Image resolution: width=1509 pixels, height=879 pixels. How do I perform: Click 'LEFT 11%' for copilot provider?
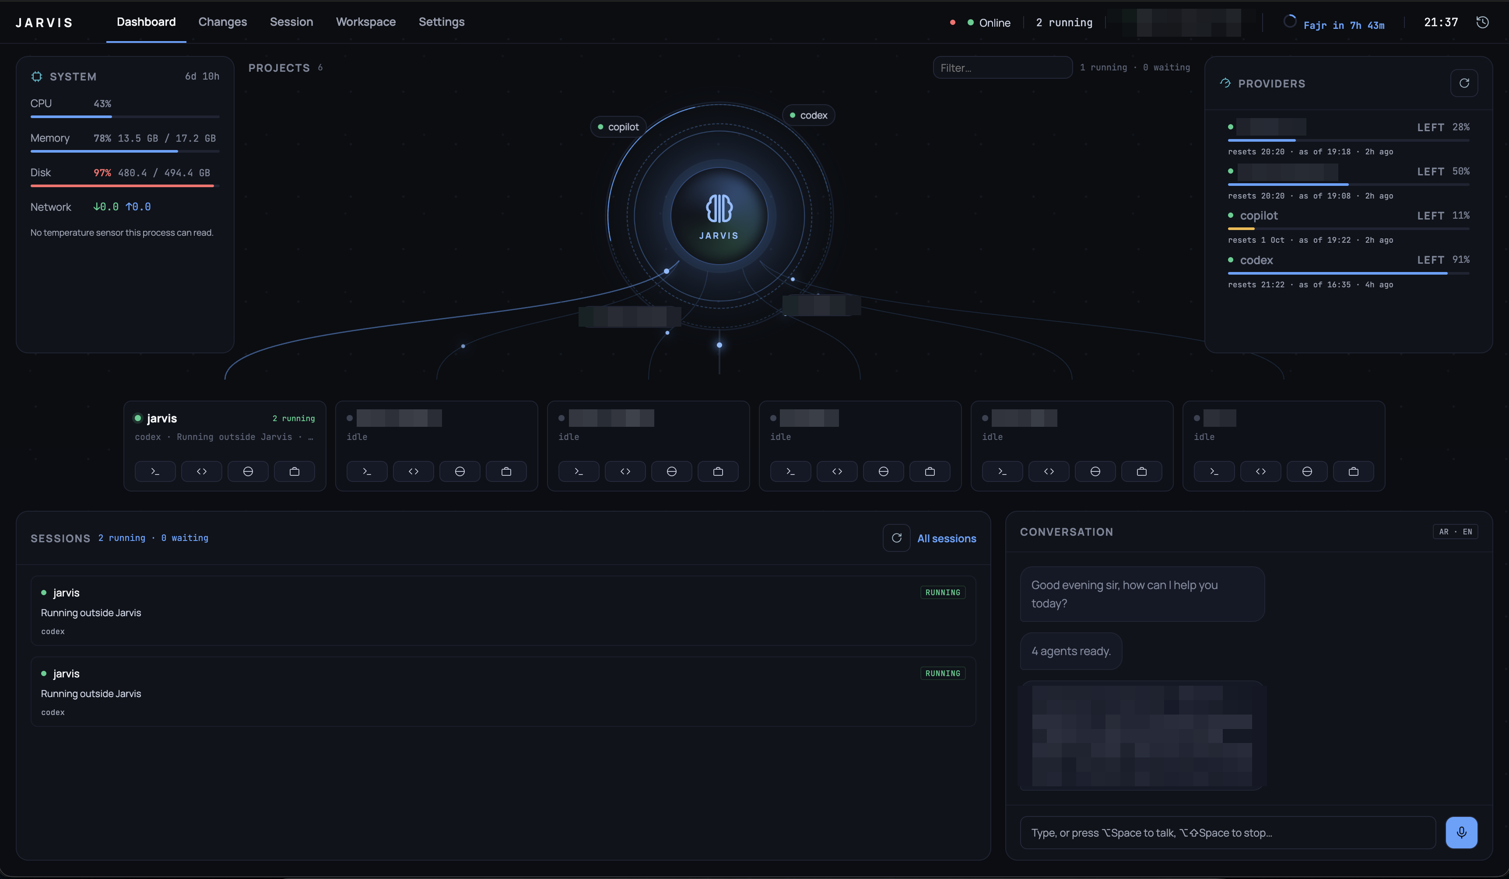[1443, 216]
